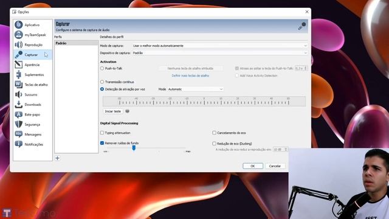Close the Opções dialog
Viewport: 389px width, 219px height.
point(307,12)
